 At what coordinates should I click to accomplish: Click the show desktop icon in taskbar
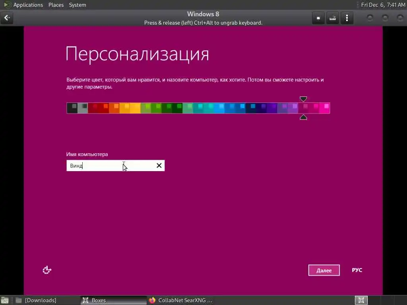point(5,300)
